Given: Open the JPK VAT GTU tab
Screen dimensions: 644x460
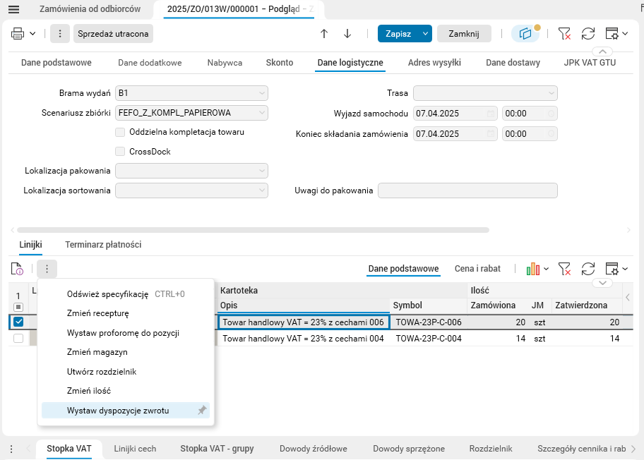Looking at the screenshot, I should [590, 63].
